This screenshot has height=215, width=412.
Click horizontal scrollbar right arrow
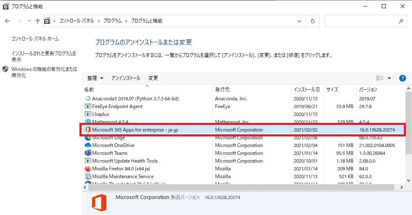click(x=401, y=188)
